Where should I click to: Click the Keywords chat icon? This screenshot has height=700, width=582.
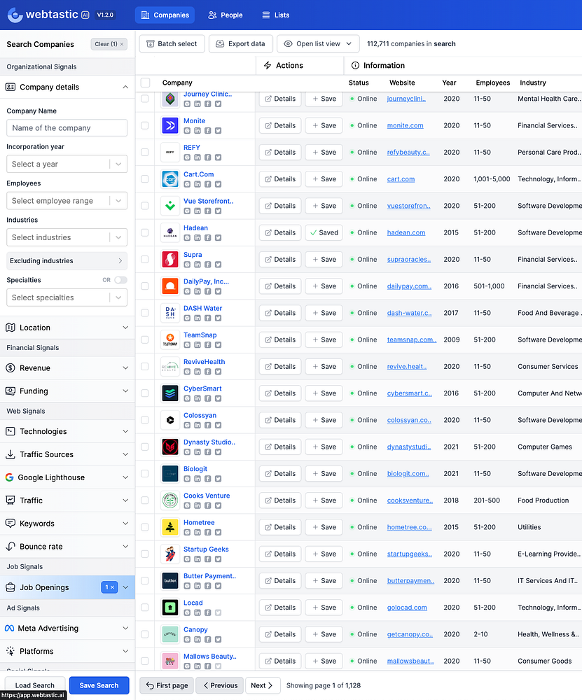(11, 523)
